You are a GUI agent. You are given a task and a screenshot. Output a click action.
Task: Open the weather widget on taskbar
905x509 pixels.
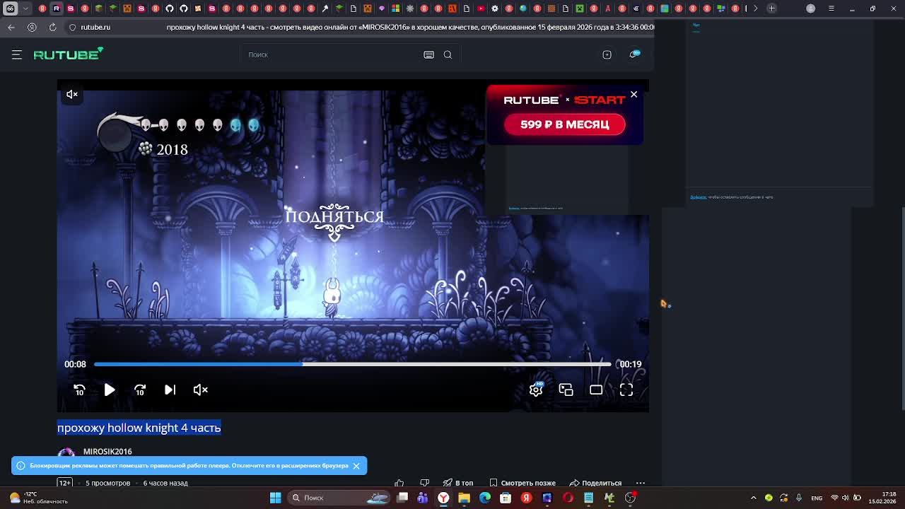point(39,498)
